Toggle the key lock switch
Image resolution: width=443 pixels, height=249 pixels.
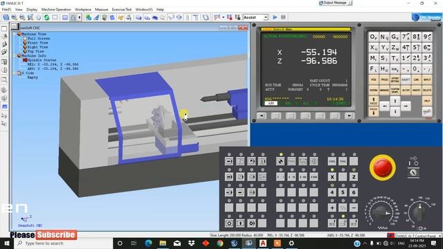[413, 172]
